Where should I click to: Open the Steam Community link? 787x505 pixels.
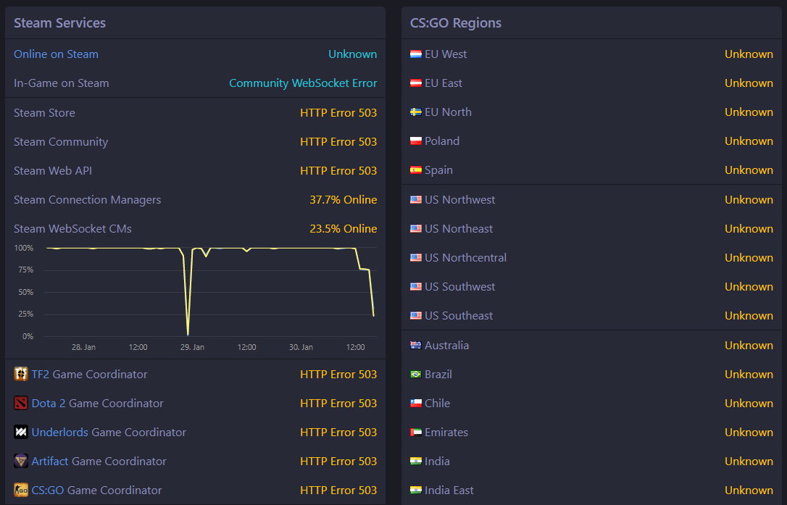[x=61, y=142]
